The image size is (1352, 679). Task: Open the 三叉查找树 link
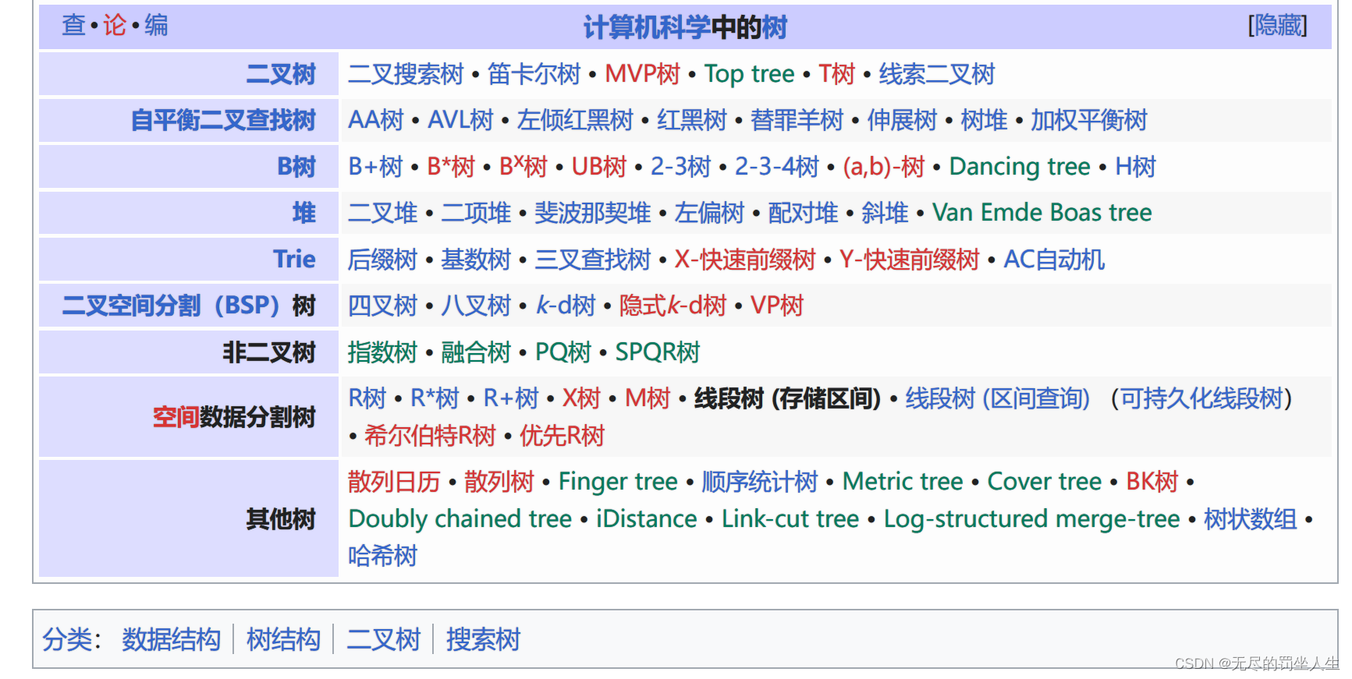click(x=593, y=259)
